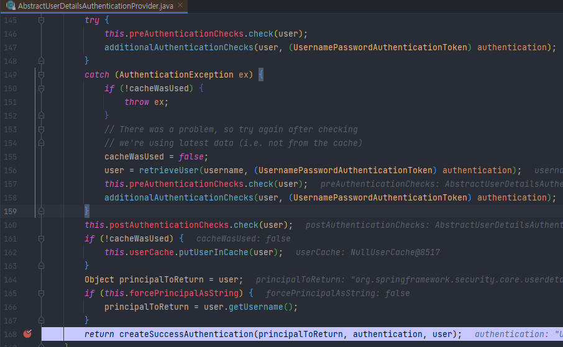Screen dimensions: 563x347
Task: Click the preAuthenticationChecks field on line 146
Action: click(x=186, y=34)
